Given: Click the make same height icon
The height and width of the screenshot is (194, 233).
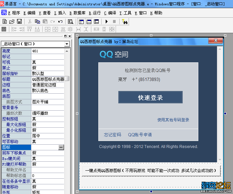Looking at the screenshot, I should (104, 29).
